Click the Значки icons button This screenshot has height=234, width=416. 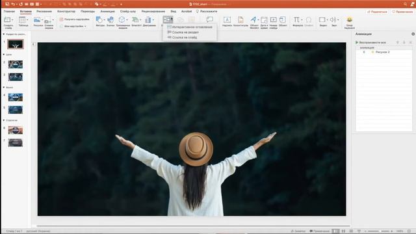110,20
